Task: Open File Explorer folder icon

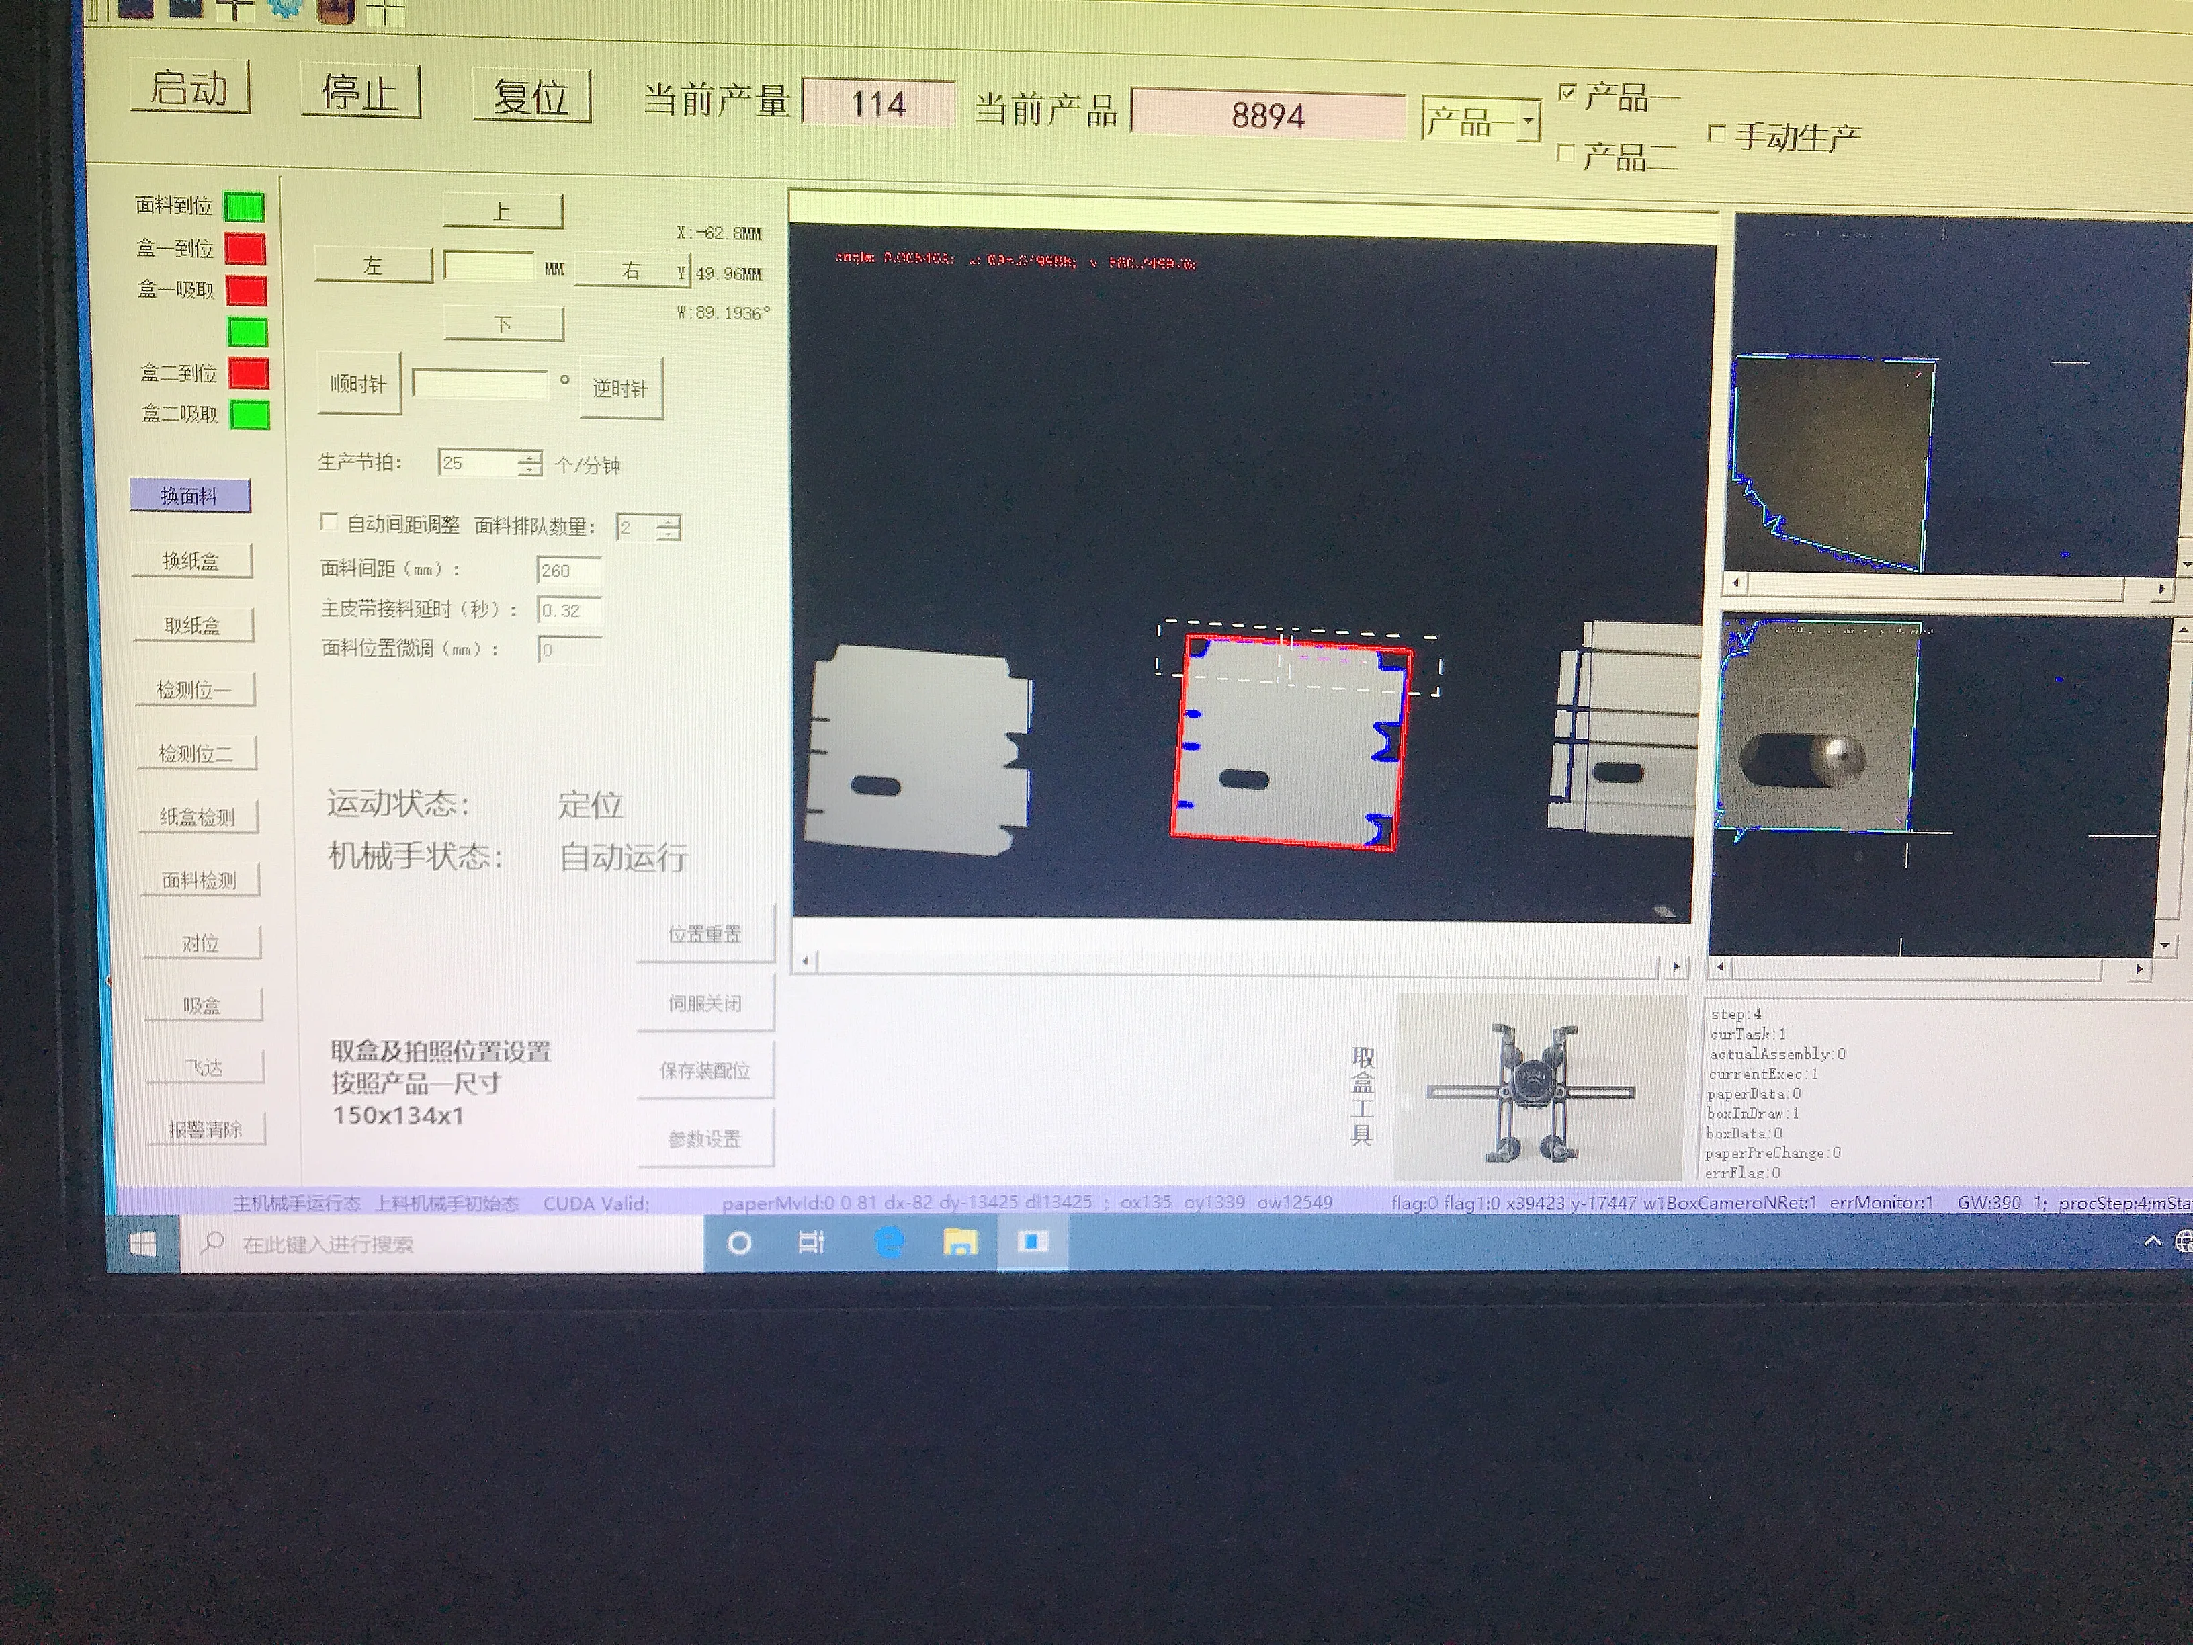Action: point(959,1242)
